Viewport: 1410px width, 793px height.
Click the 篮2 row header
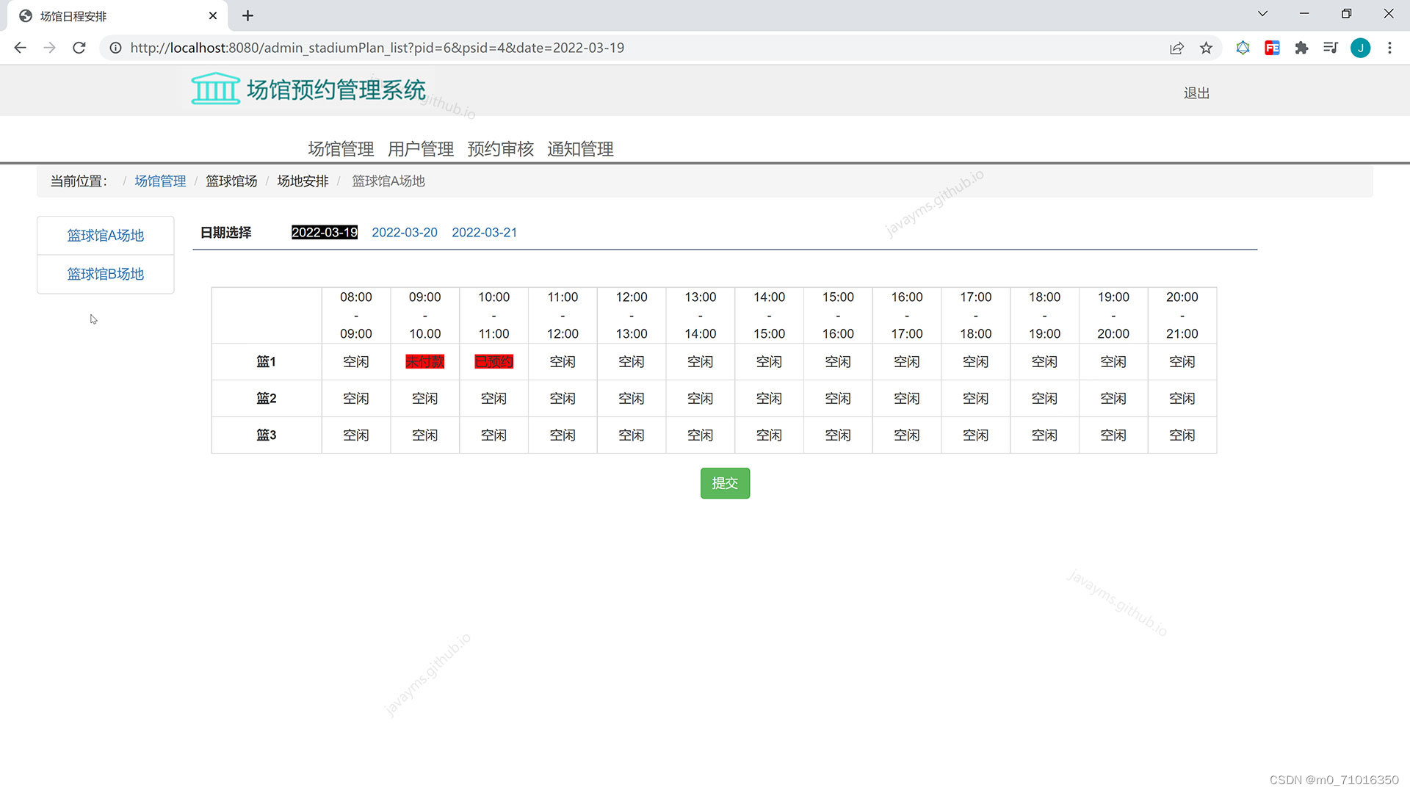[x=267, y=399]
